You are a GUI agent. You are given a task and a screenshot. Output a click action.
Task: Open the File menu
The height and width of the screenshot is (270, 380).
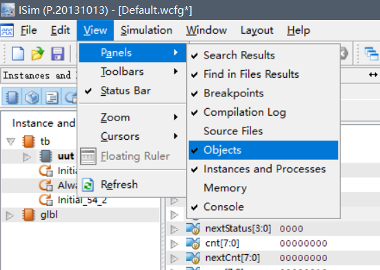click(x=28, y=30)
